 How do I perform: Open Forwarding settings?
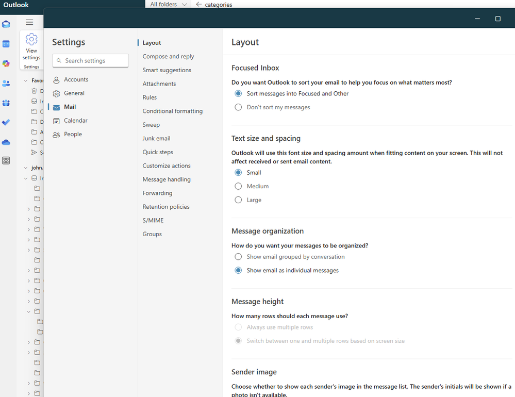tap(157, 193)
